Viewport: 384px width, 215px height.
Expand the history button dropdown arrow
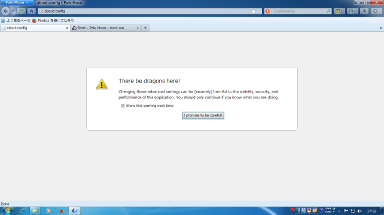356,11
